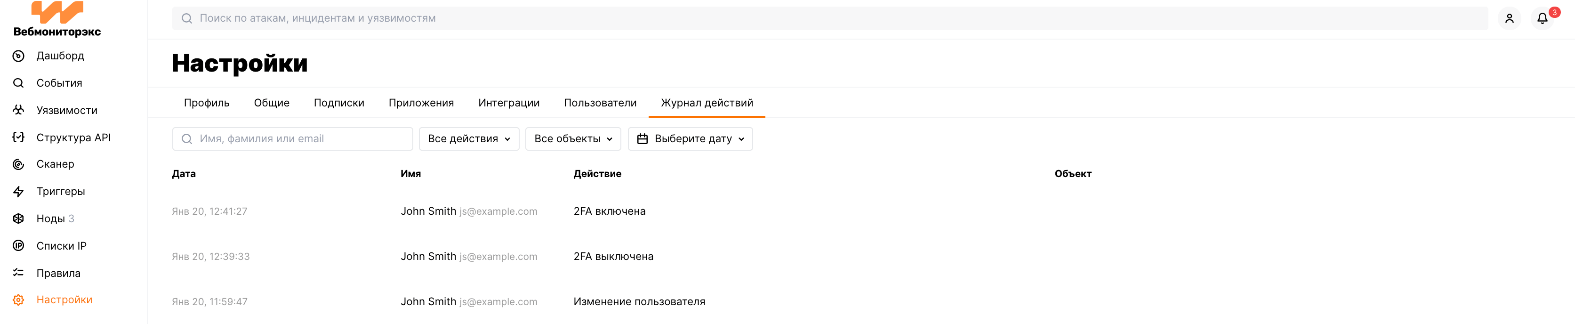
Task: Open the user profile account icon
Action: click(1510, 18)
